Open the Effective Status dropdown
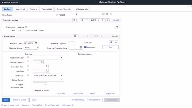Viewport: 192px width, 108px height. point(31,48)
